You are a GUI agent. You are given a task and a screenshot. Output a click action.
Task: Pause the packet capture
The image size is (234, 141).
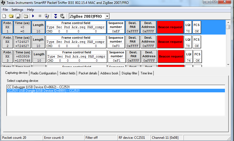click(x=40, y=16)
